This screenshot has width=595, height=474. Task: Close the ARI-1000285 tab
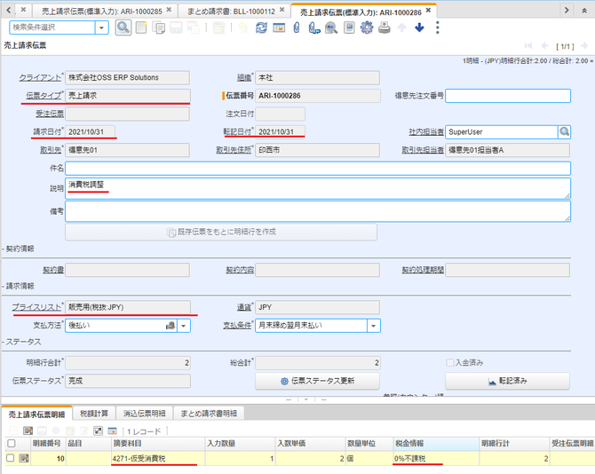point(169,10)
